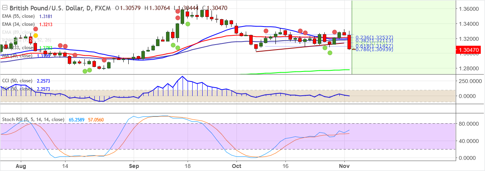Click the 1.34000 price axis label
Screen dimensions: 485x171
click(x=469, y=24)
